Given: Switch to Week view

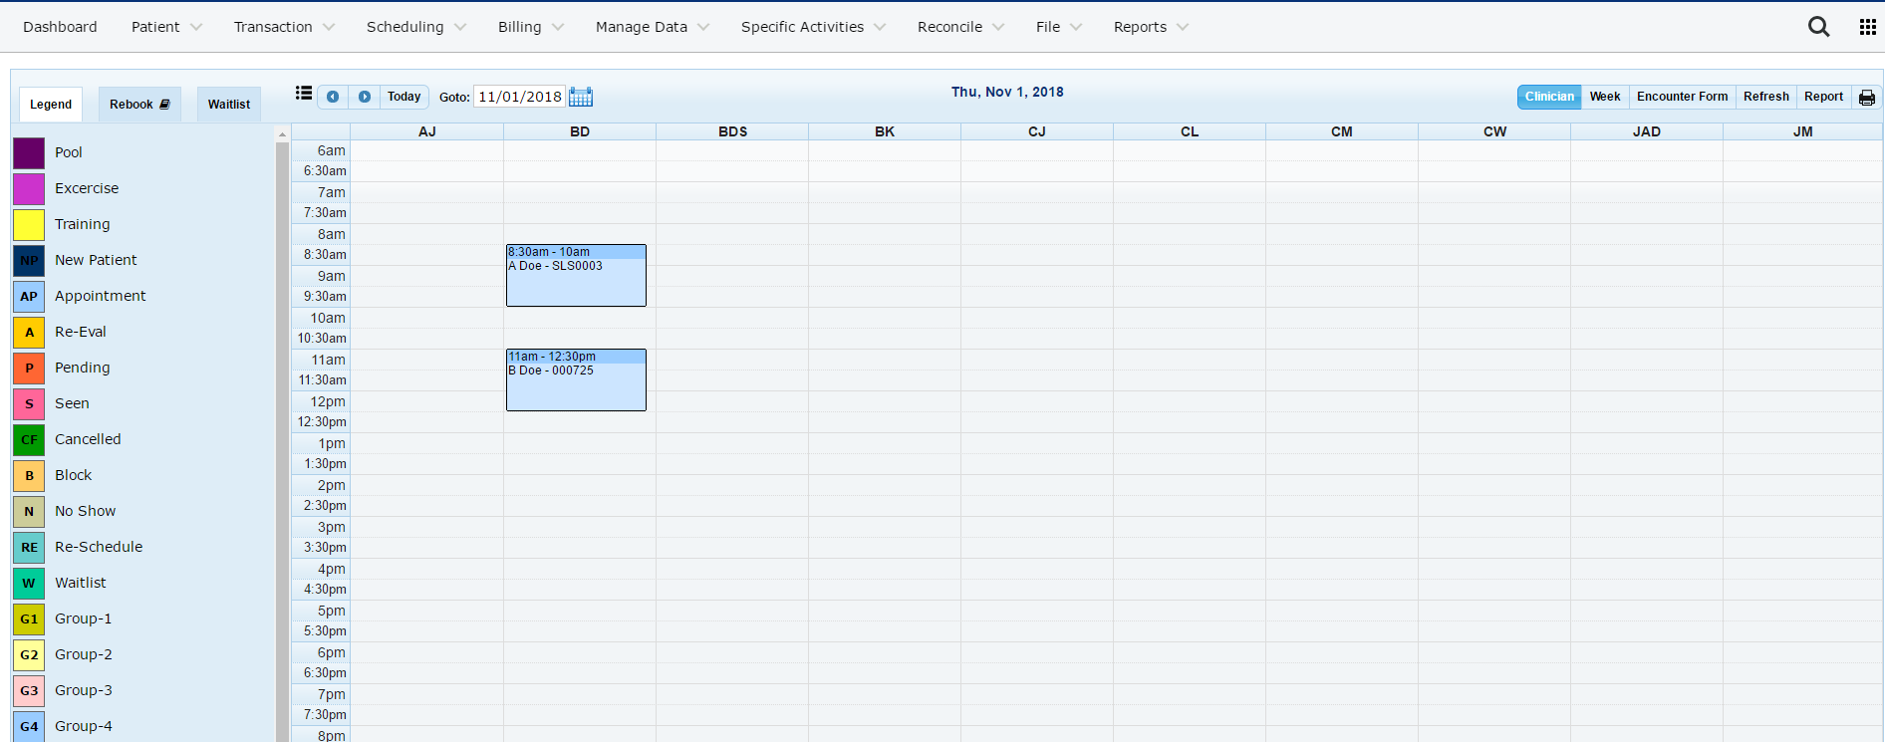Looking at the screenshot, I should [1604, 97].
